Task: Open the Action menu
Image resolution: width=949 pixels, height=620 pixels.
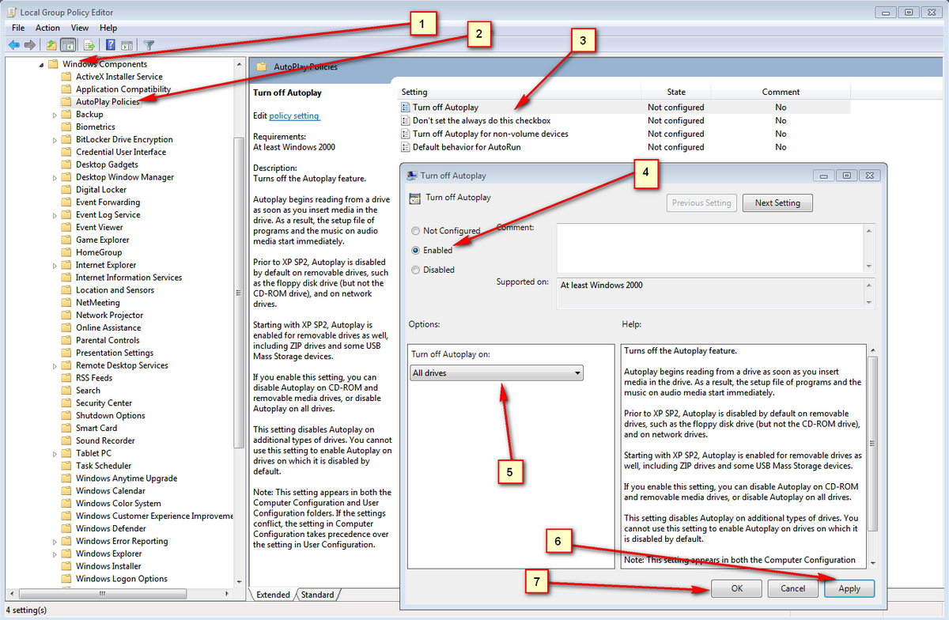Action: [x=47, y=28]
